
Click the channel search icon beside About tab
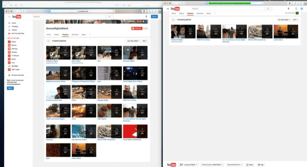pyautogui.click(x=90, y=34)
